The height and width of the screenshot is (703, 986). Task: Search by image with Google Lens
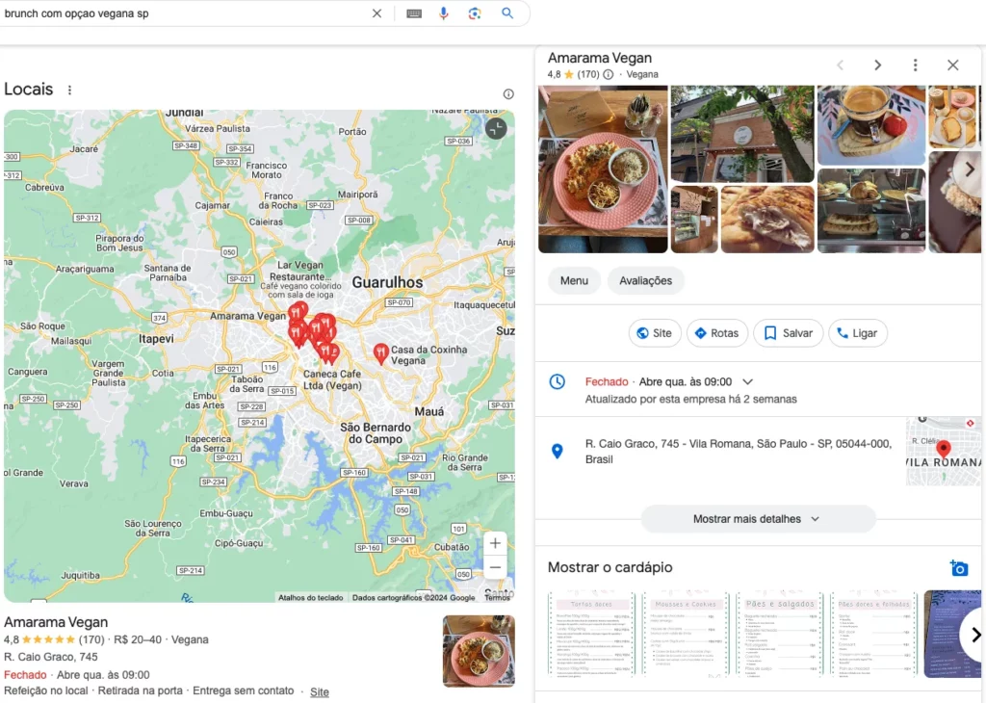(x=475, y=13)
